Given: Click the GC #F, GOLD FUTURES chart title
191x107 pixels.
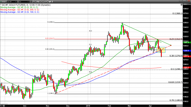Looking at the screenshot, I should coord(25,5).
